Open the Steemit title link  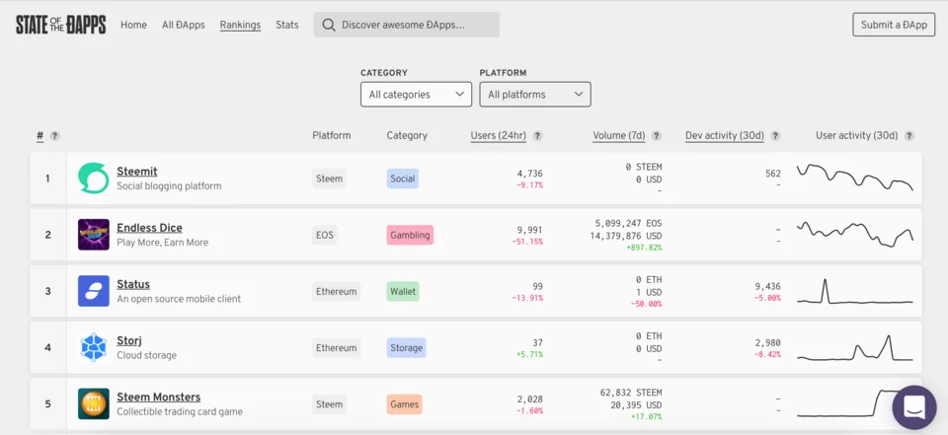136,172
